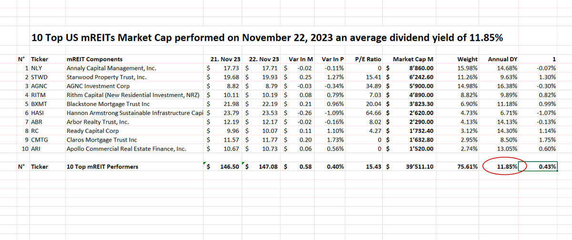Select the AGNC ticker cell

(x=40, y=86)
